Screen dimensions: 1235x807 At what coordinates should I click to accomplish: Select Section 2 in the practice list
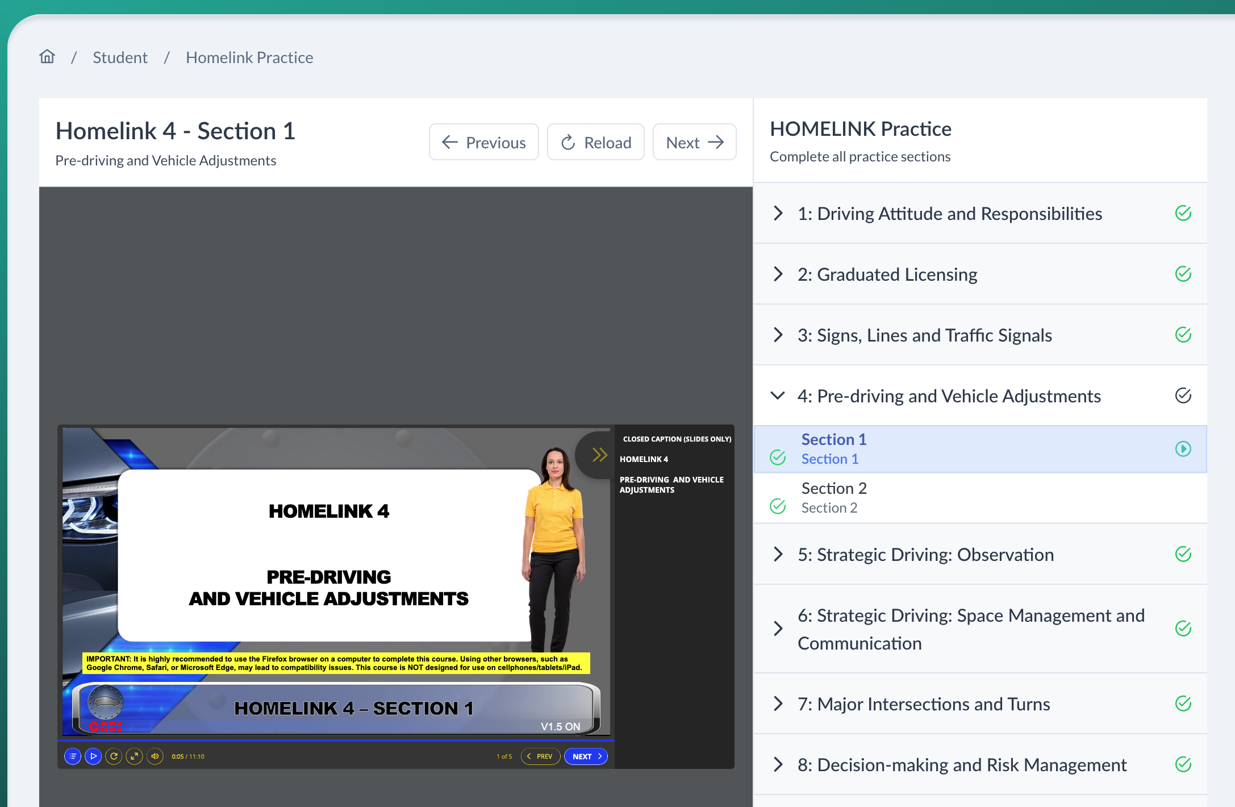point(834,497)
